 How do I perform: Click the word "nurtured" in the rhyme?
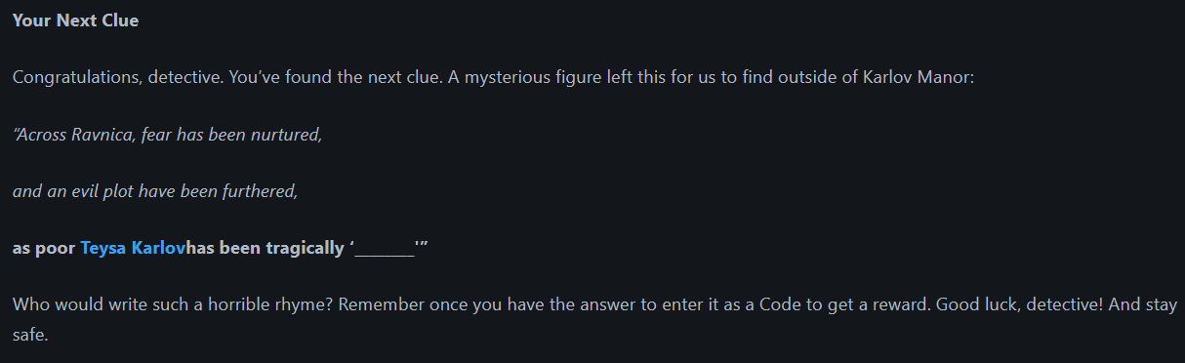tap(286, 135)
